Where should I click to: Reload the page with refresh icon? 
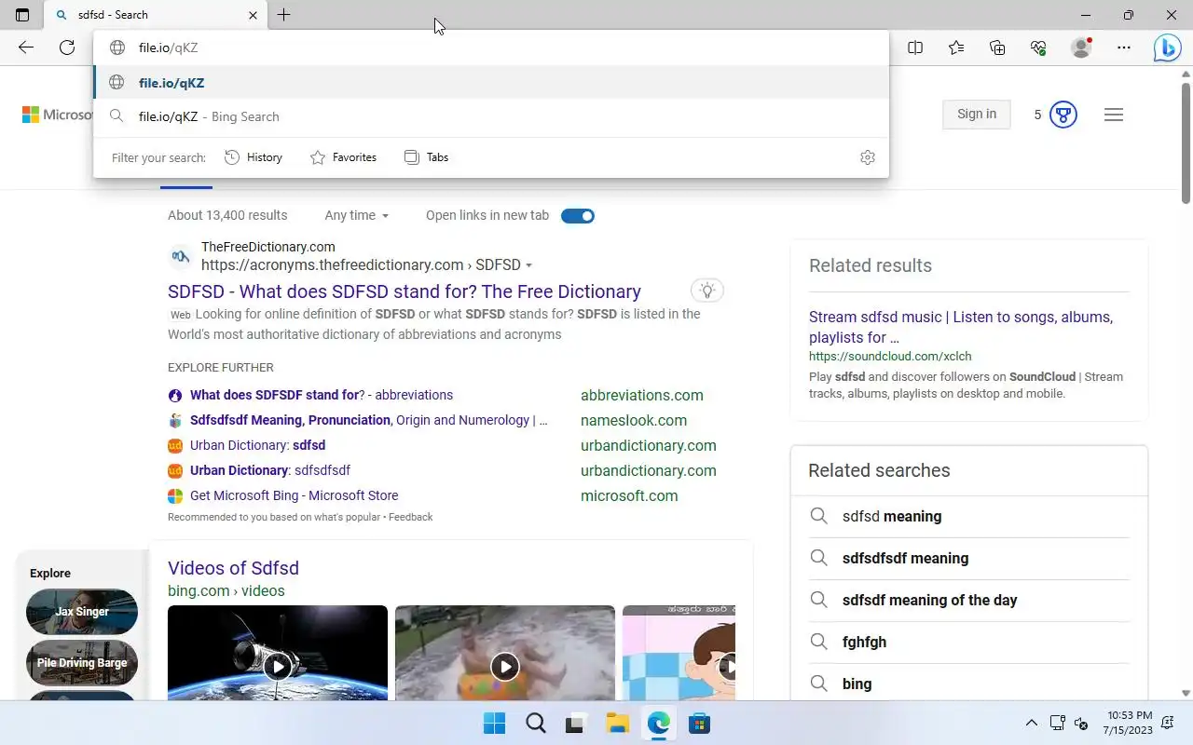[67, 47]
